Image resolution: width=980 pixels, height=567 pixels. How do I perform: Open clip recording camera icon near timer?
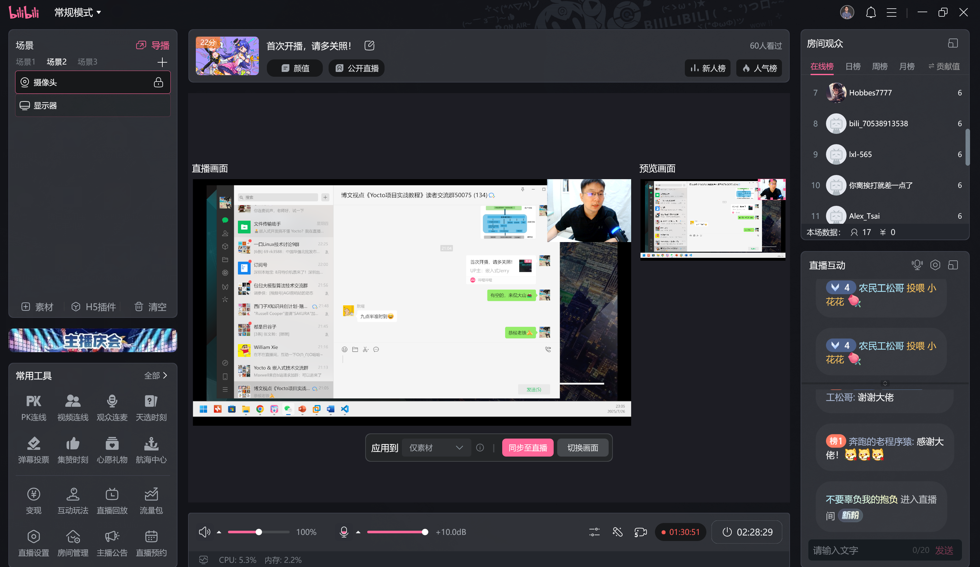[x=640, y=532]
